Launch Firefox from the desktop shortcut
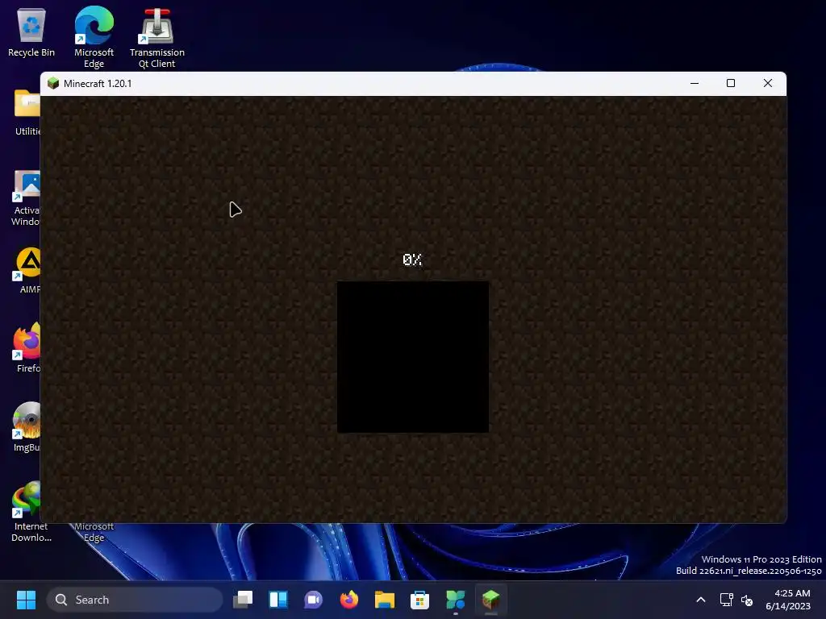 (27, 348)
